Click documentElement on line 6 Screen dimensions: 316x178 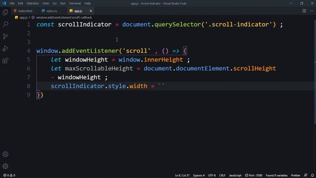click(202, 69)
